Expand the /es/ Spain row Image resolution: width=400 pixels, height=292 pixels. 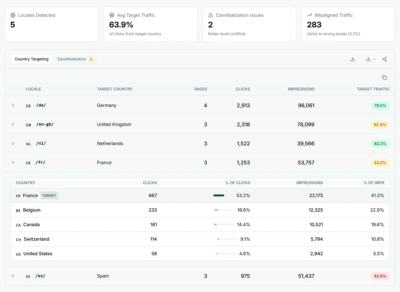[13, 276]
